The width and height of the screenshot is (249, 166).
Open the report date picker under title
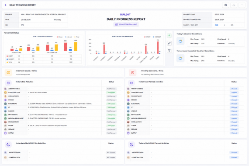[x=126, y=24]
